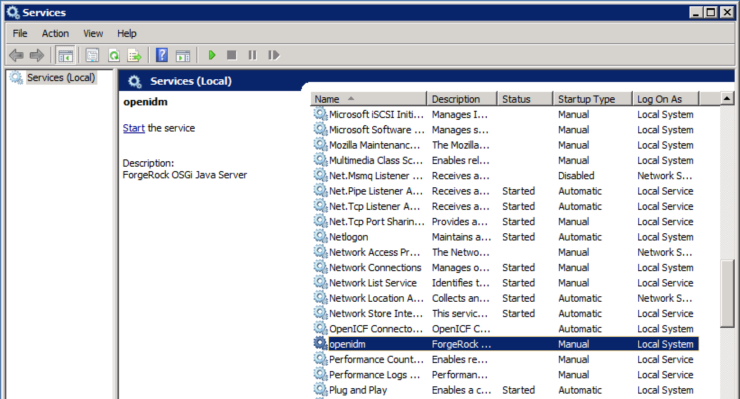This screenshot has width=740, height=399.
Task: Select the Network Store Inte... service icon
Action: point(320,313)
